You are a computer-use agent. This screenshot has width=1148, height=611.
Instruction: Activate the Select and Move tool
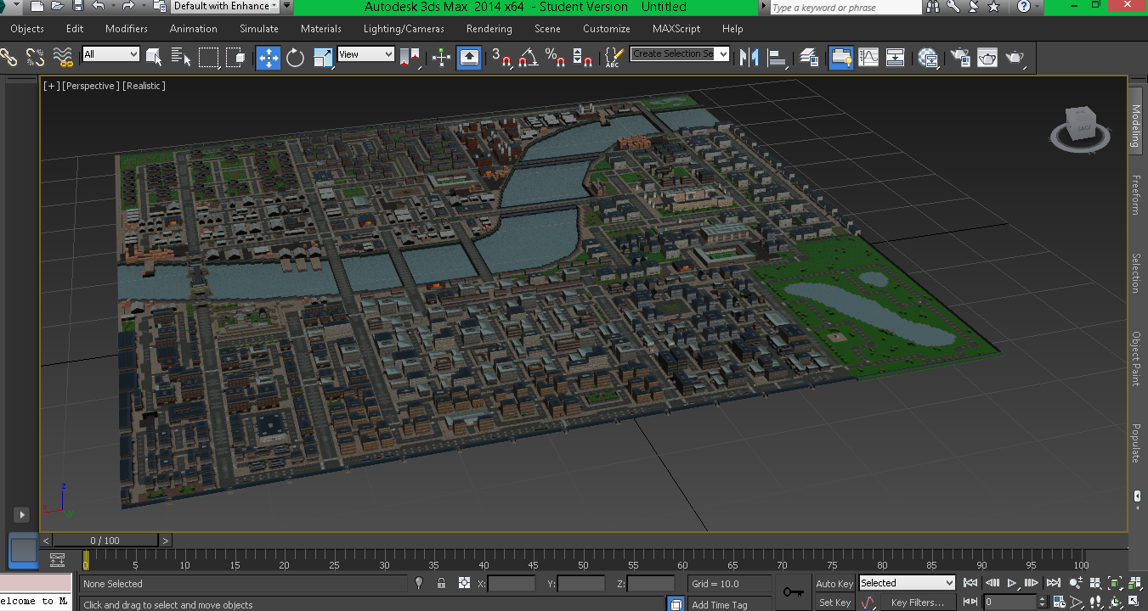click(x=269, y=58)
